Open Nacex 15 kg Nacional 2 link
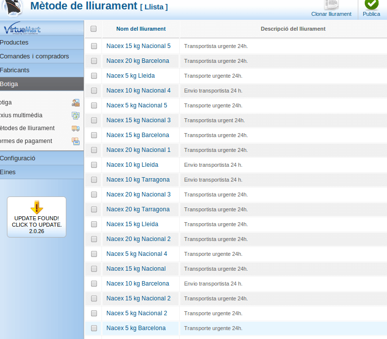This screenshot has width=387, height=339. pos(139,298)
